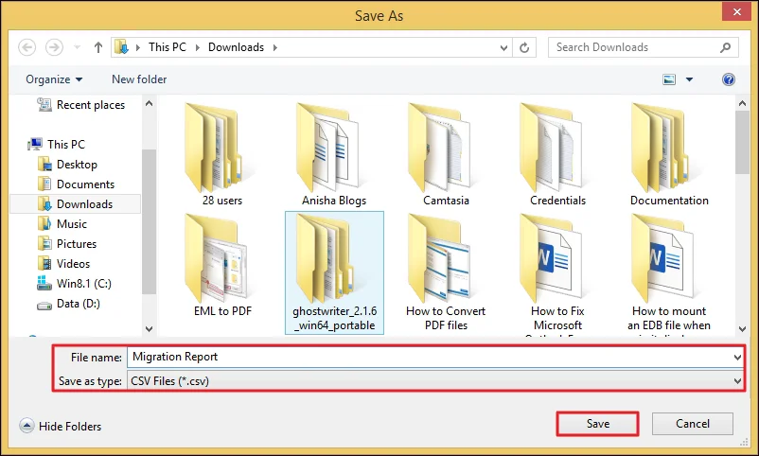
Task: Select the How to Convert PDF files folder
Action: pos(446,272)
